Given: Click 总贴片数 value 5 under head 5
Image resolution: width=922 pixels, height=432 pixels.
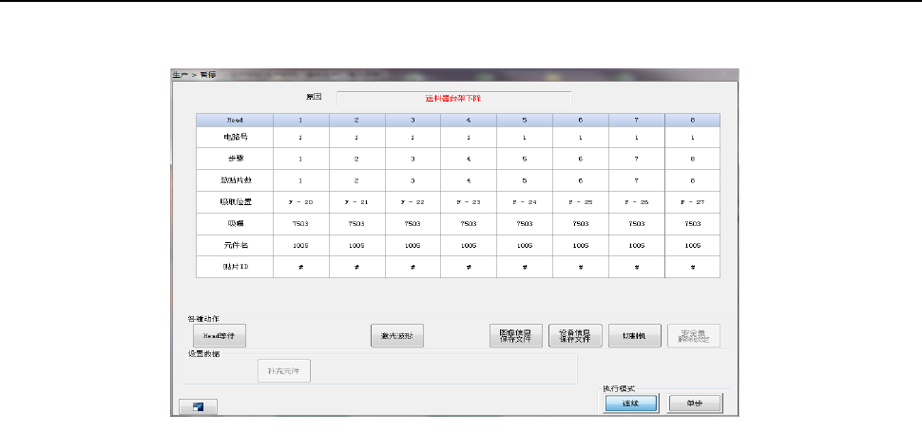Looking at the screenshot, I should point(525,180).
